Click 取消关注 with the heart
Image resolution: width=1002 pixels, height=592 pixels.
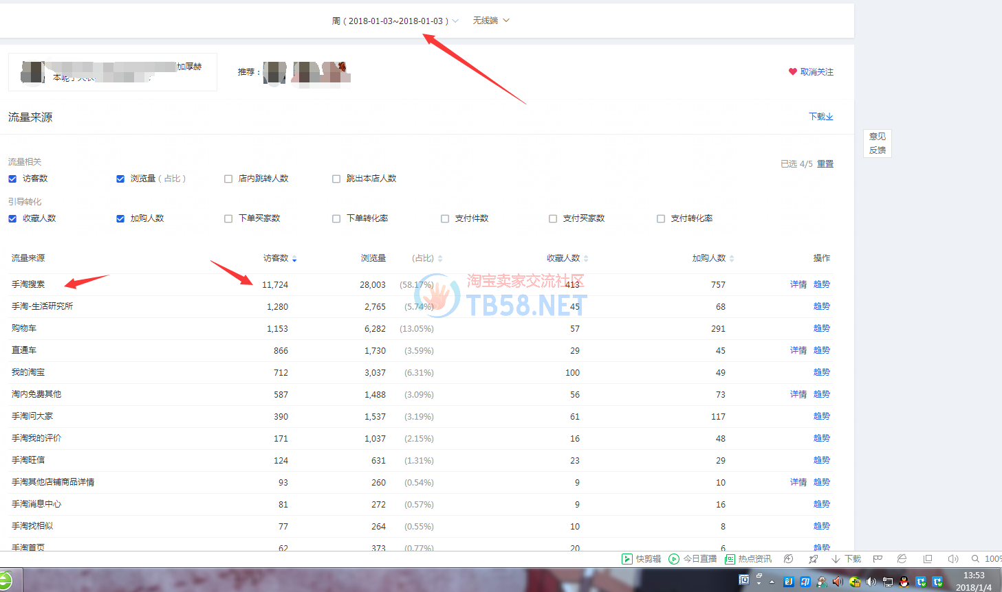point(811,72)
